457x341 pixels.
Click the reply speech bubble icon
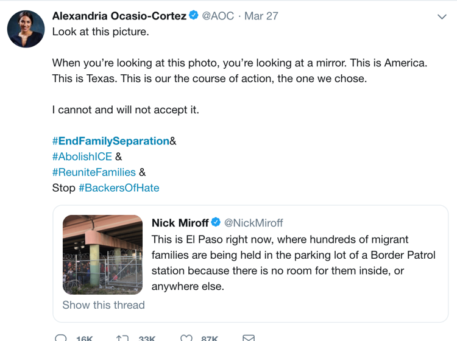coord(61,337)
